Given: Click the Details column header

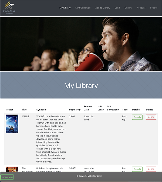Looking at the screenshot, I should 136,110.
